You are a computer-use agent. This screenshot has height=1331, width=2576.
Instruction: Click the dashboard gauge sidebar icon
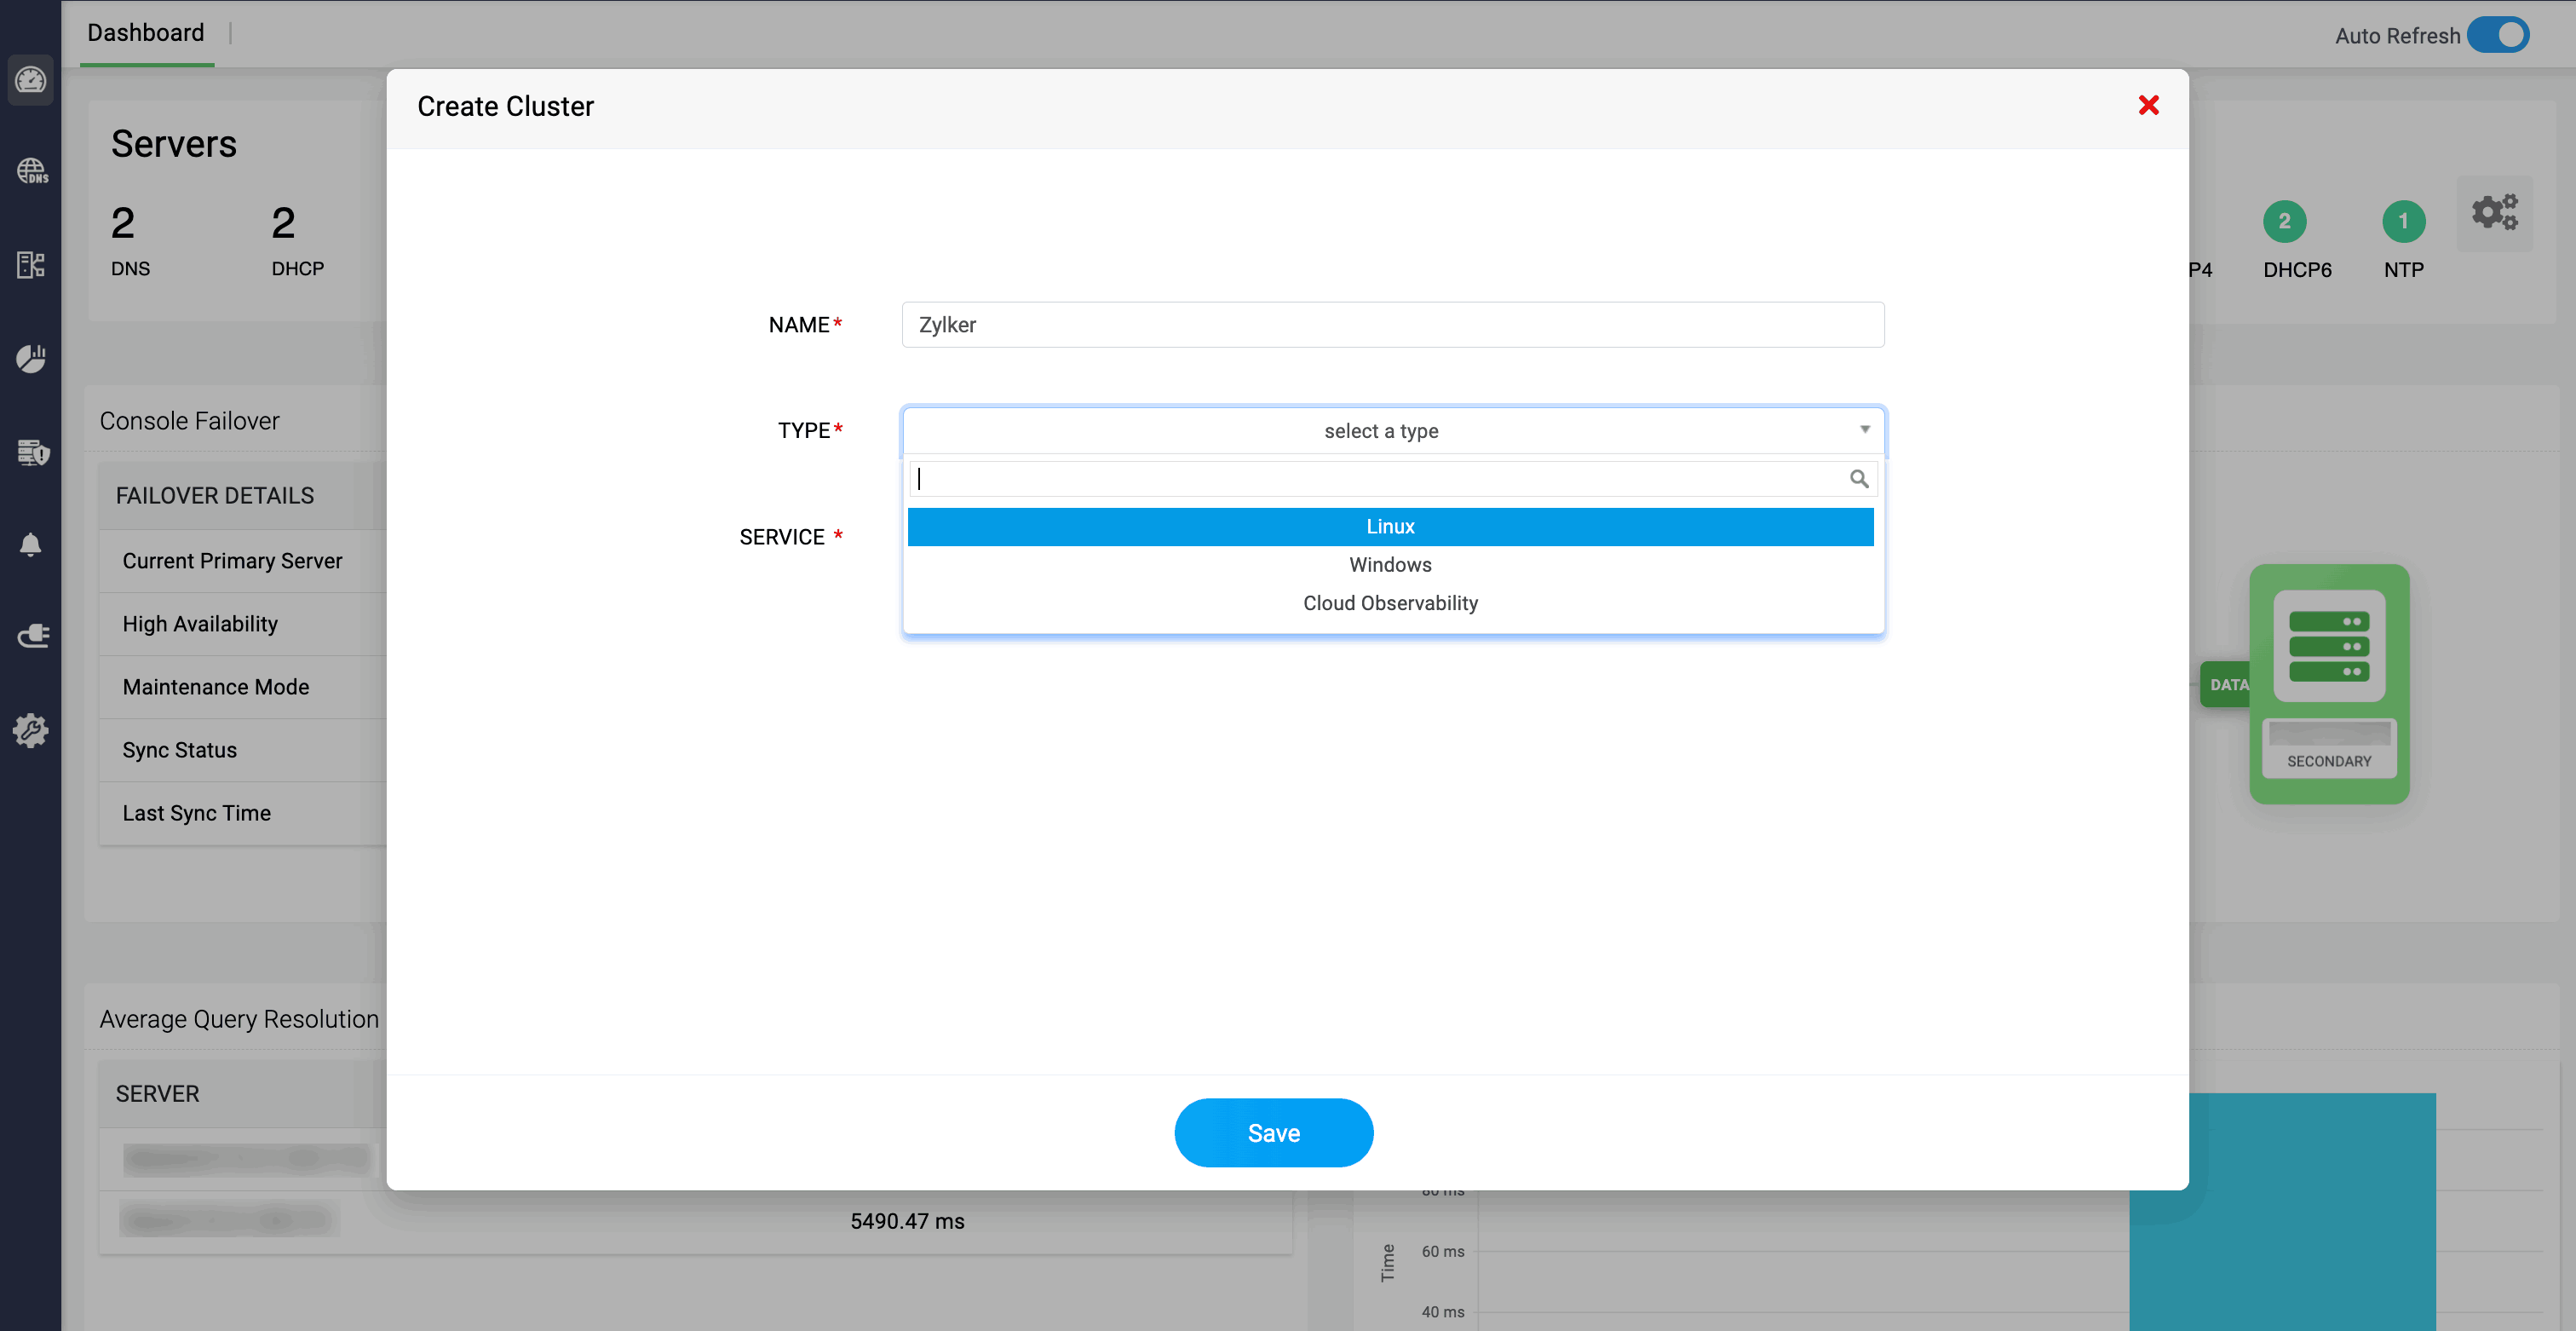click(x=30, y=80)
